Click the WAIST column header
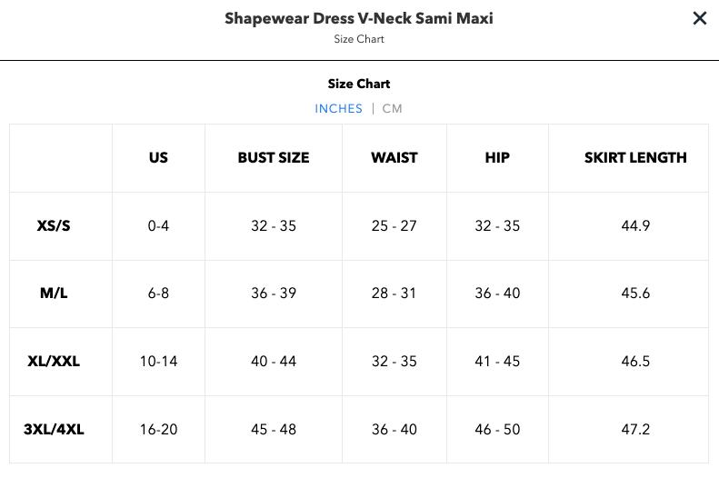The height and width of the screenshot is (478, 719). 394,157
